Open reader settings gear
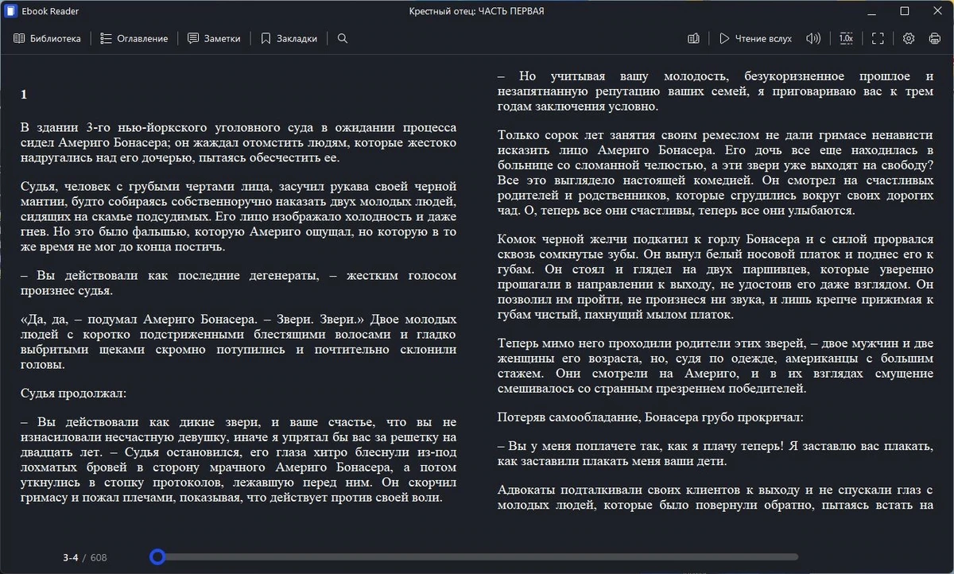 [909, 38]
